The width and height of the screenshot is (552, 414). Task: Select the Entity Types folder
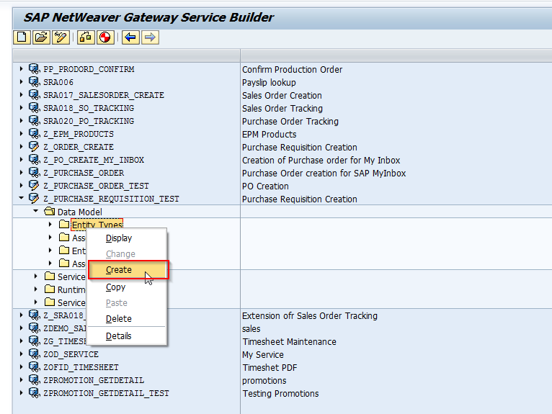coord(97,225)
